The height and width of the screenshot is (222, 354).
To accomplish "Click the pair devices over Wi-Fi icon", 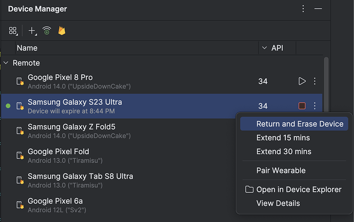I will tap(47, 31).
